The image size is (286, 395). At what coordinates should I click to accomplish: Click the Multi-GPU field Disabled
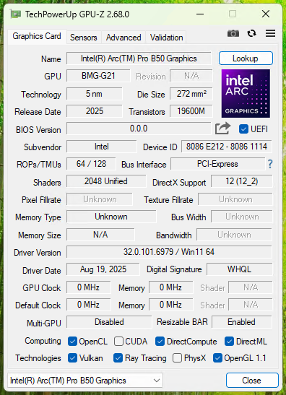click(x=109, y=322)
